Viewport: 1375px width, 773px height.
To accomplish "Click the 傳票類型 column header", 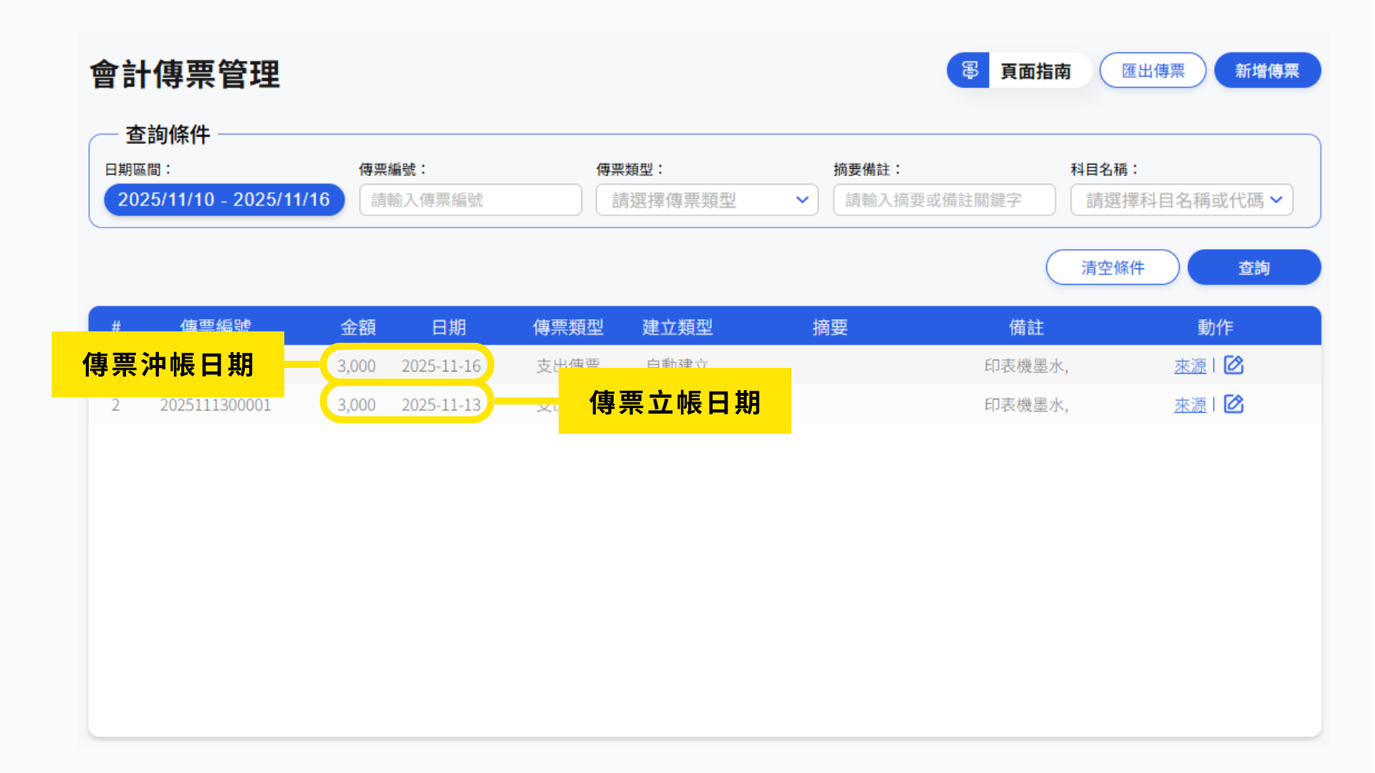I will [x=568, y=327].
